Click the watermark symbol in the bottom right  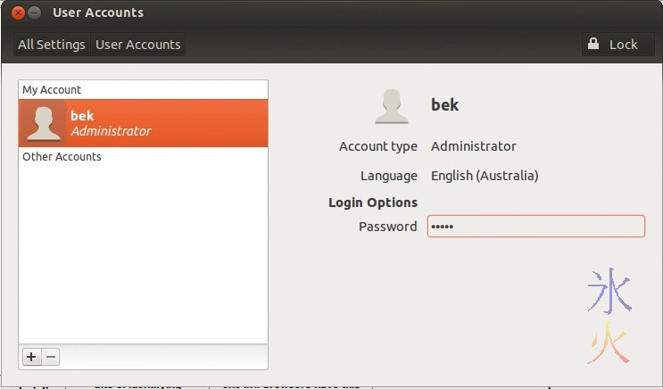point(609,317)
